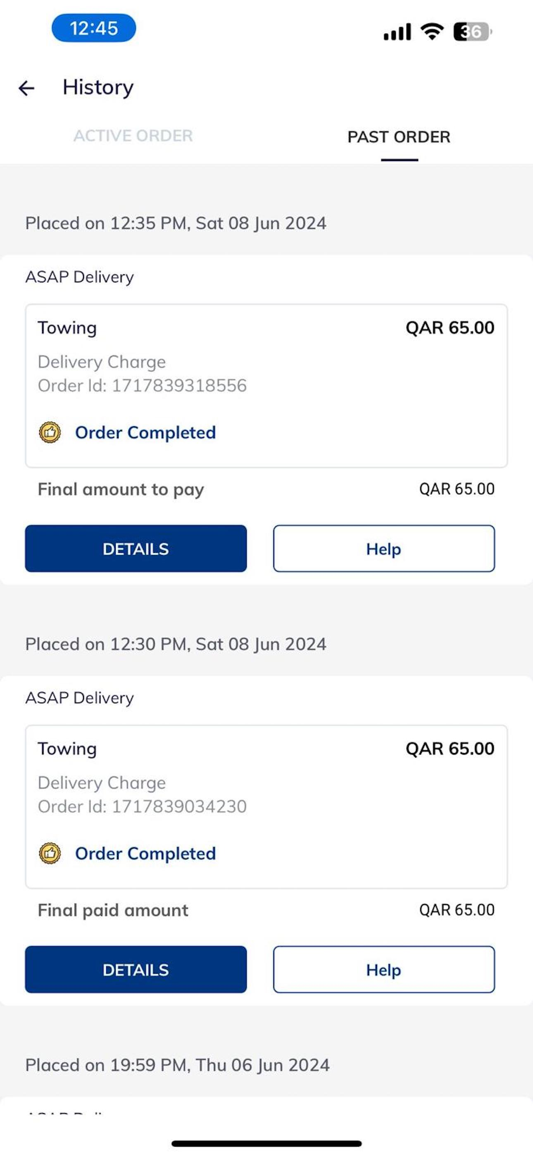Select the Towing card with Order Id 1717839318556
The height and width of the screenshot is (1157, 533).
click(x=266, y=386)
